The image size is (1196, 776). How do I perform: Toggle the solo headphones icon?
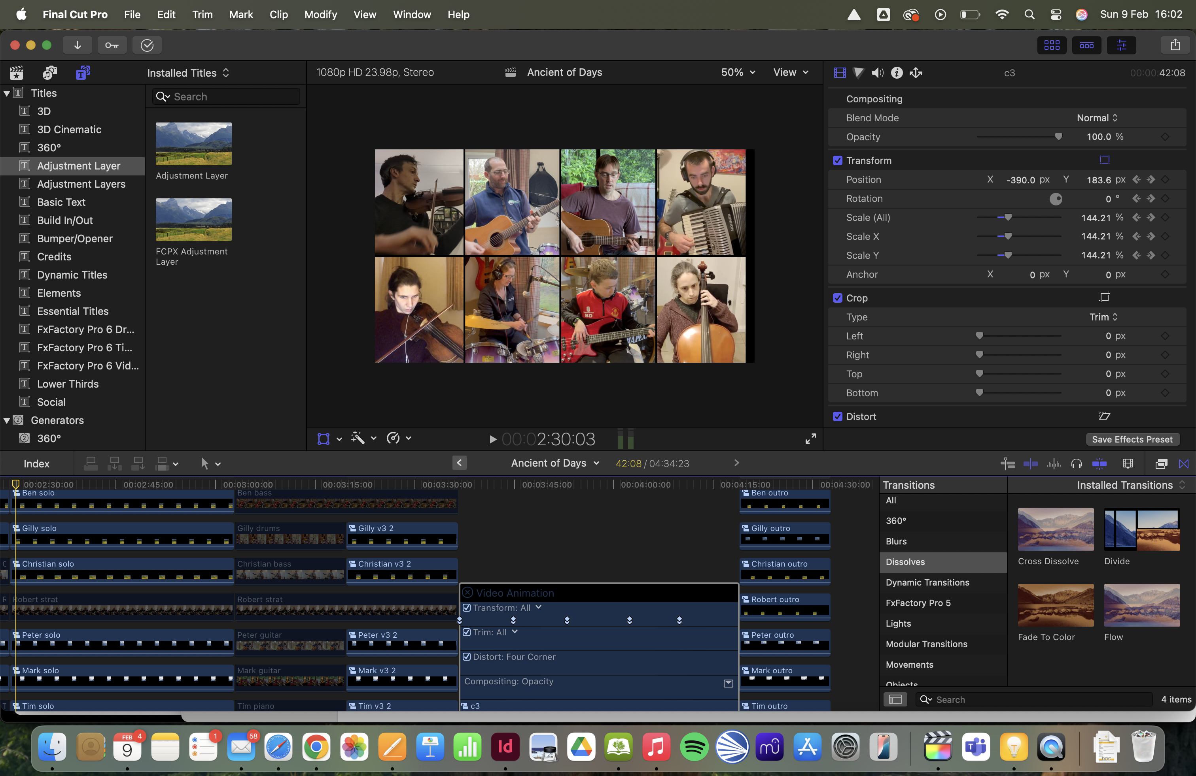pos(1077,464)
